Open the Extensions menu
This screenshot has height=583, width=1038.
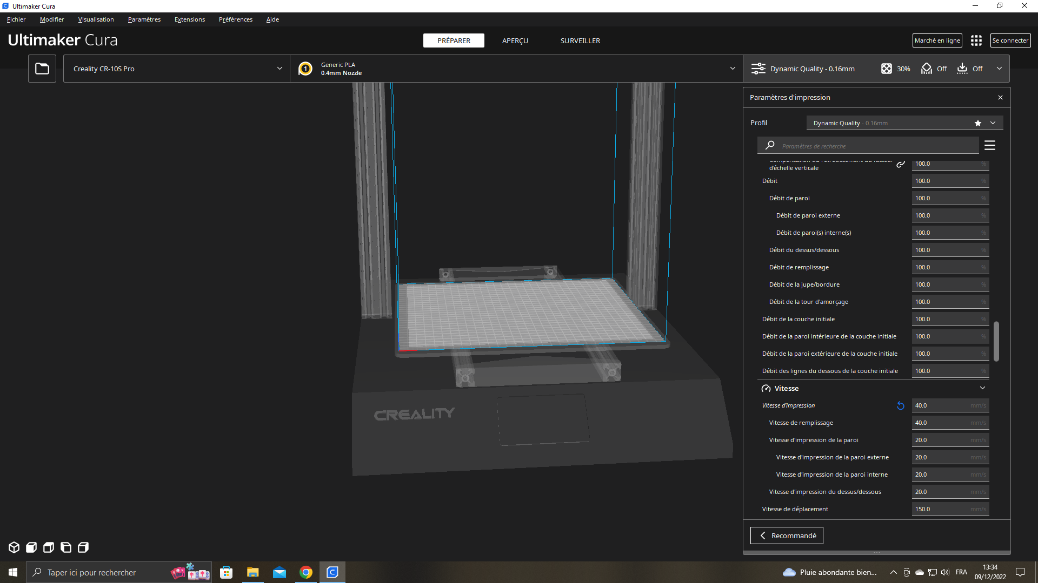tap(190, 19)
